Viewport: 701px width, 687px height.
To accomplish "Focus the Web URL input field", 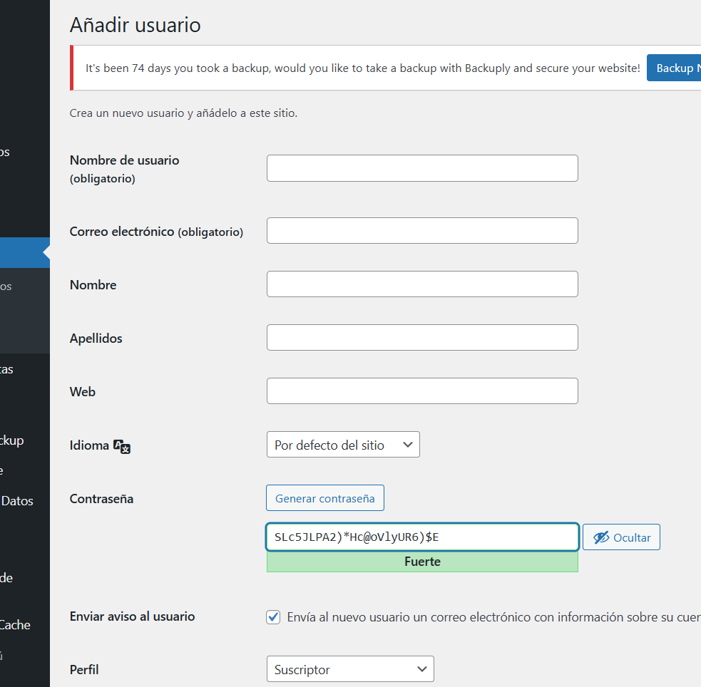I will (422, 391).
